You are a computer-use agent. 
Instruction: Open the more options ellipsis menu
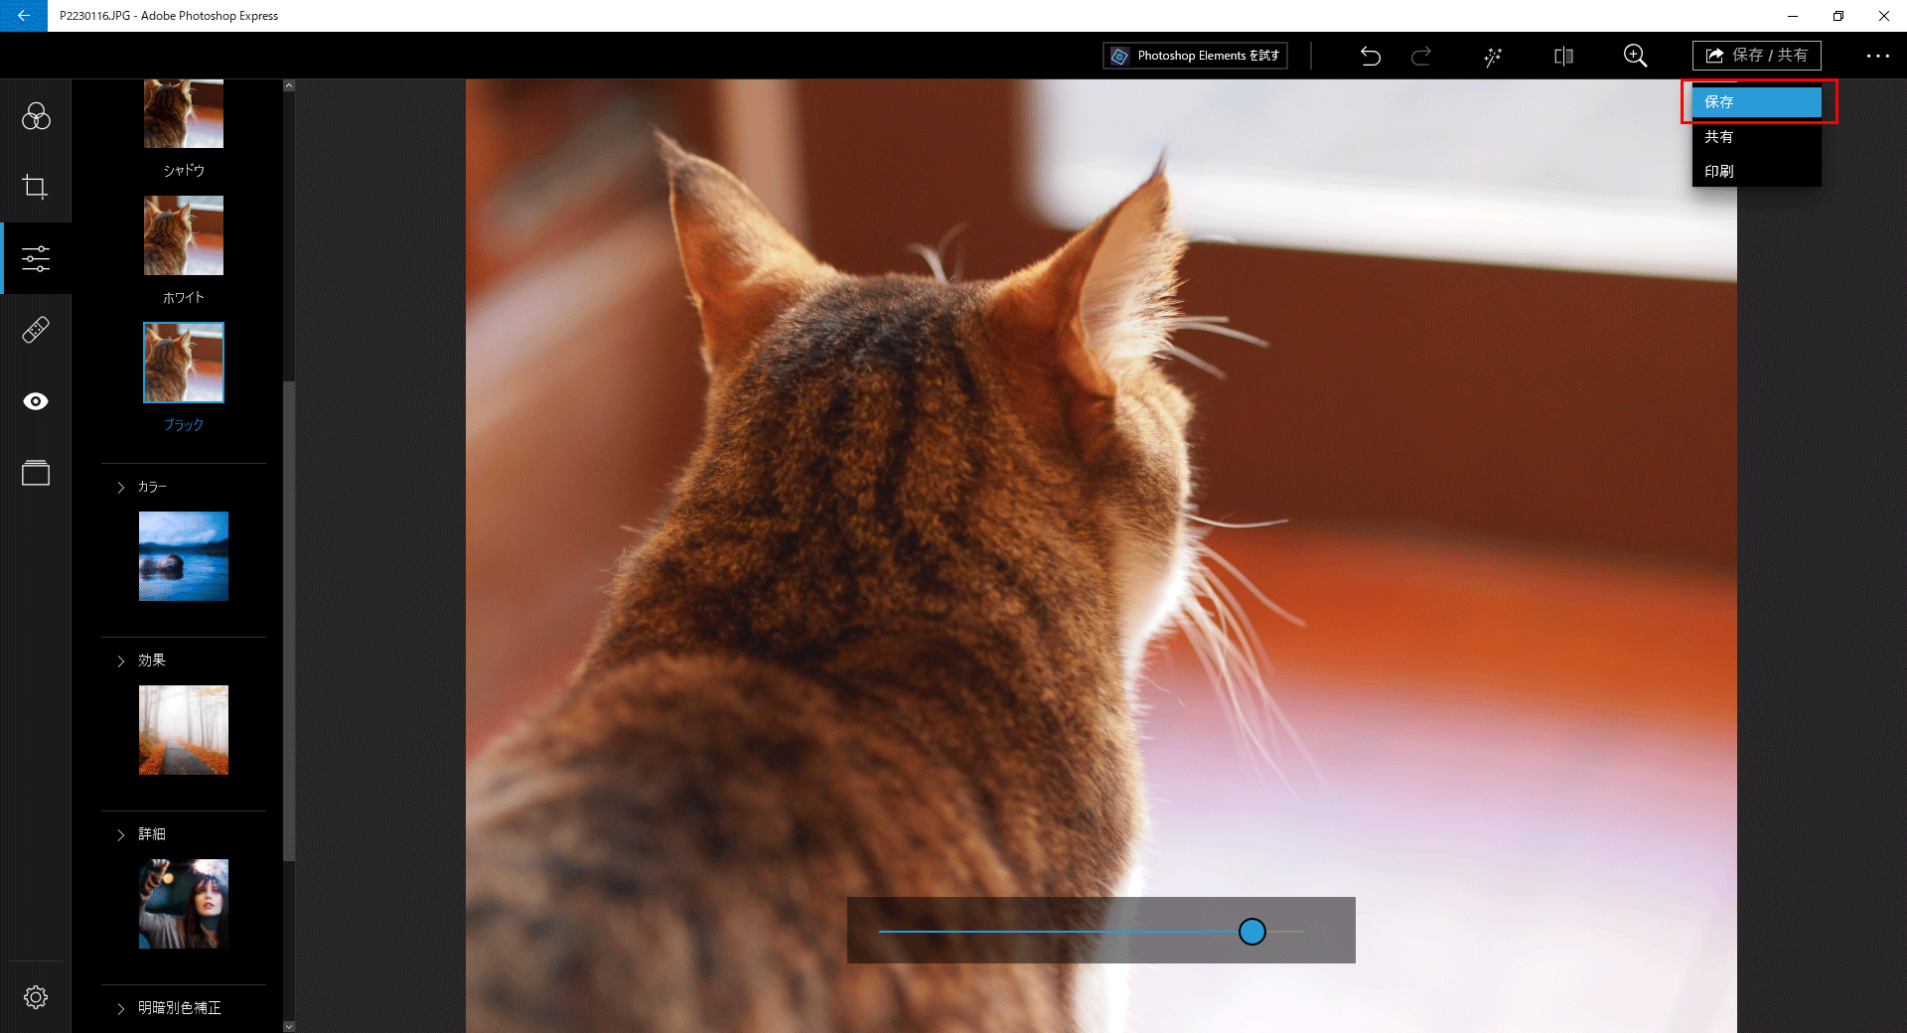(1877, 56)
